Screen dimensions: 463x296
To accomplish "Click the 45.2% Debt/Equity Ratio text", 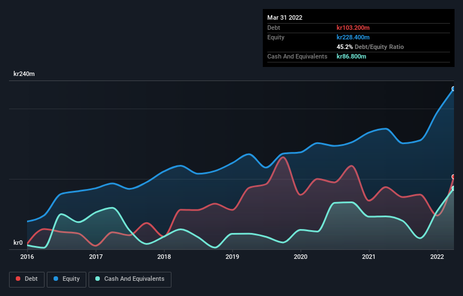I will pyautogui.click(x=370, y=47).
